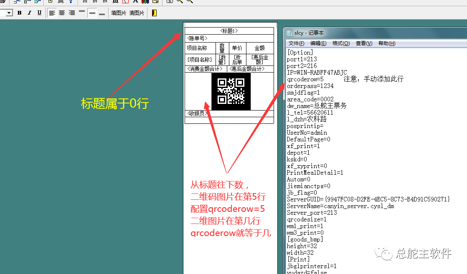
Task: Click the Notepad icon in slcy title bar
Action: click(x=289, y=33)
